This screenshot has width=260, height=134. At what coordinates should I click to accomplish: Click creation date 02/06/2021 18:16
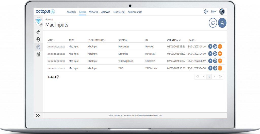click(176, 47)
